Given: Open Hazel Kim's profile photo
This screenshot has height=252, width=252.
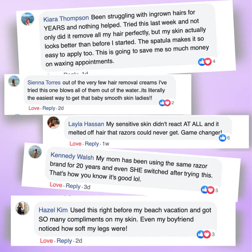Looking at the screenshot, I should click(23, 209).
